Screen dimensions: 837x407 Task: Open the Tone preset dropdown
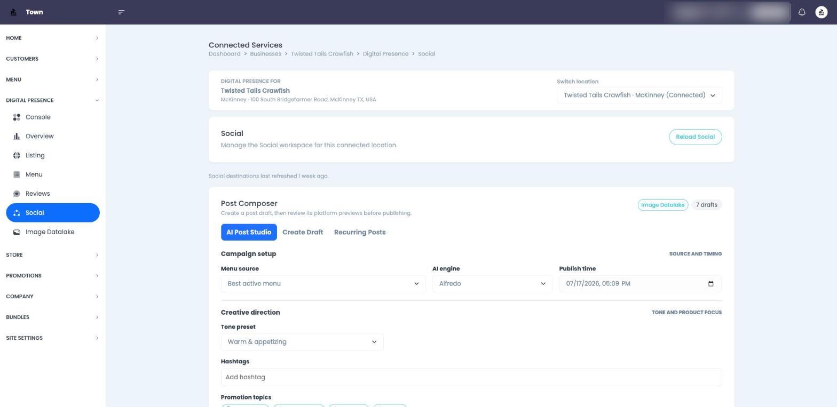[302, 342]
